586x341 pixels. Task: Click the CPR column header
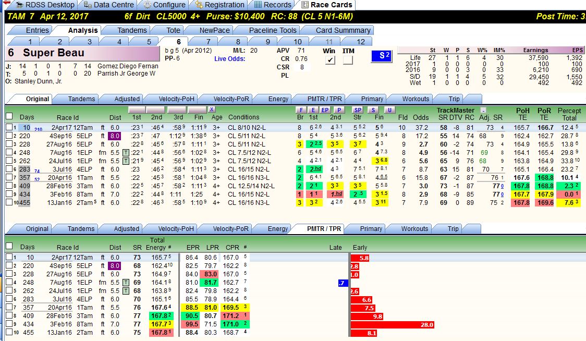tap(233, 247)
